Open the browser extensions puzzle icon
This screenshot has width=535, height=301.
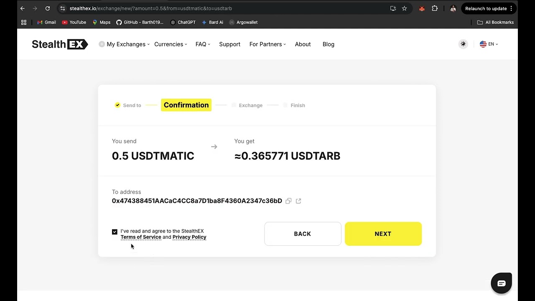(x=435, y=8)
